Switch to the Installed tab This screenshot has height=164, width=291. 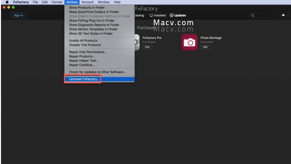(x=158, y=15)
